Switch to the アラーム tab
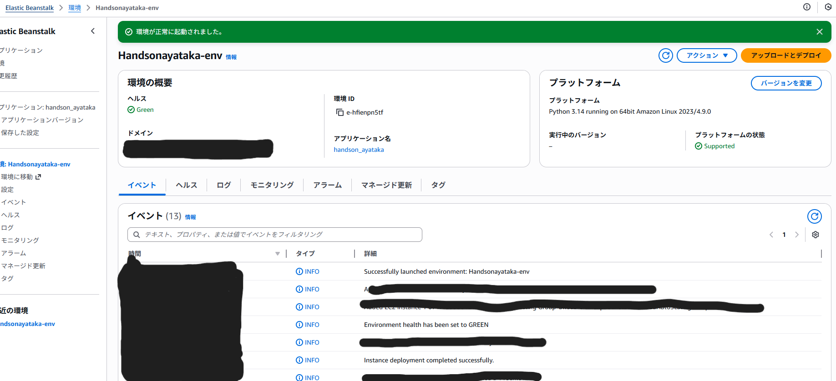 (327, 185)
